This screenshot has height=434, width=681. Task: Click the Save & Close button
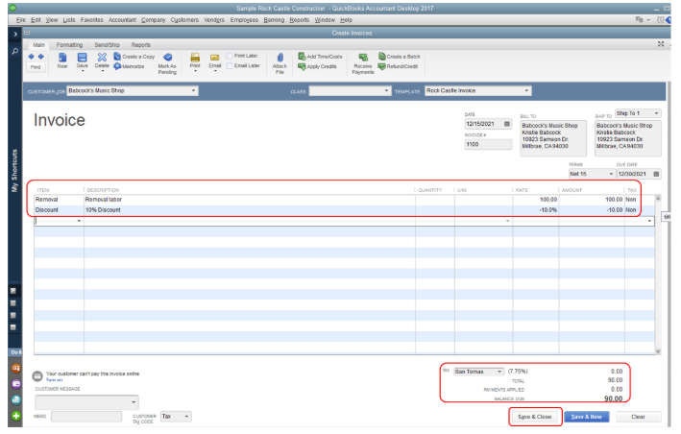[535, 417]
